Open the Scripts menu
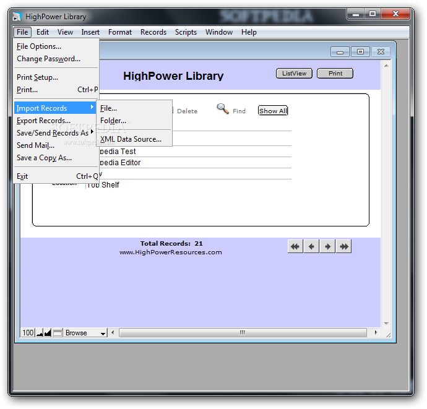Image resolution: width=427 pixels, height=409 pixels. tap(186, 32)
